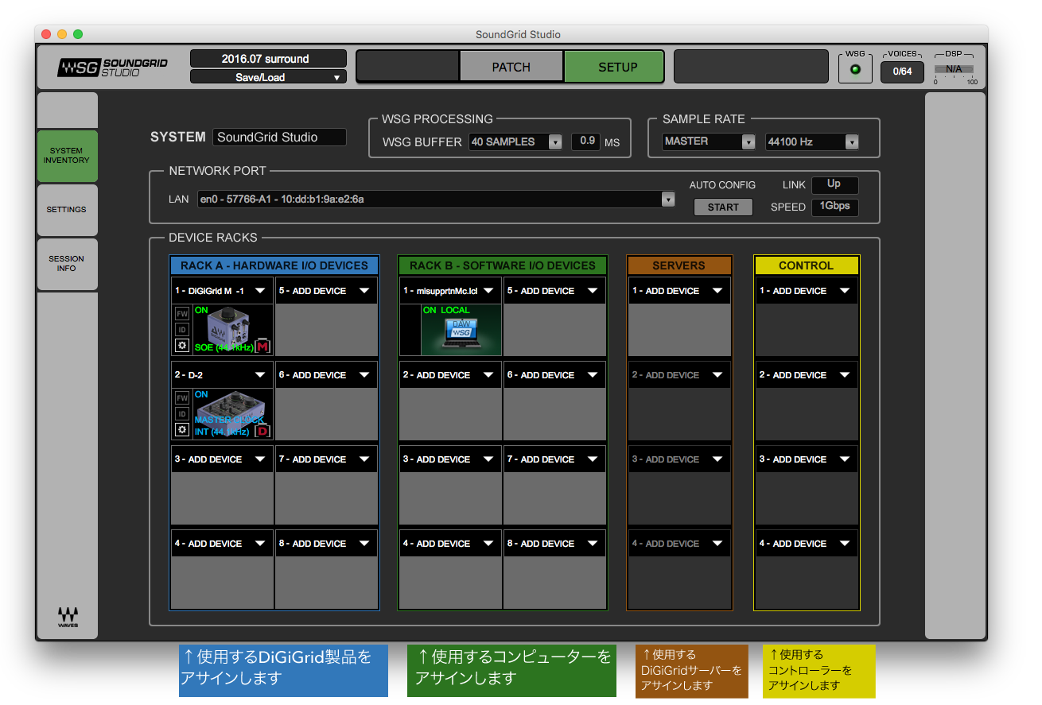1042x705 pixels.
Task: Click the red M badge on DiGiGrid M
Action: coord(262,347)
